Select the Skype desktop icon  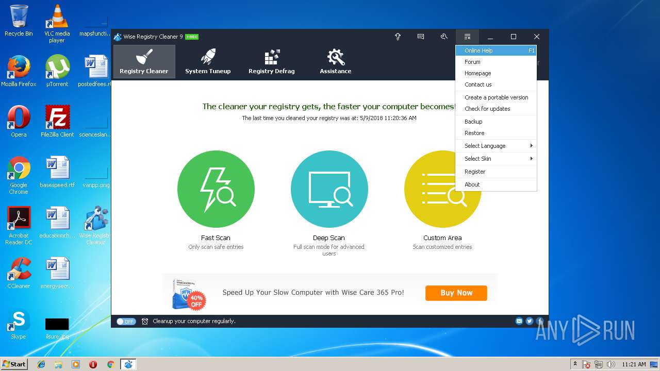click(x=19, y=324)
